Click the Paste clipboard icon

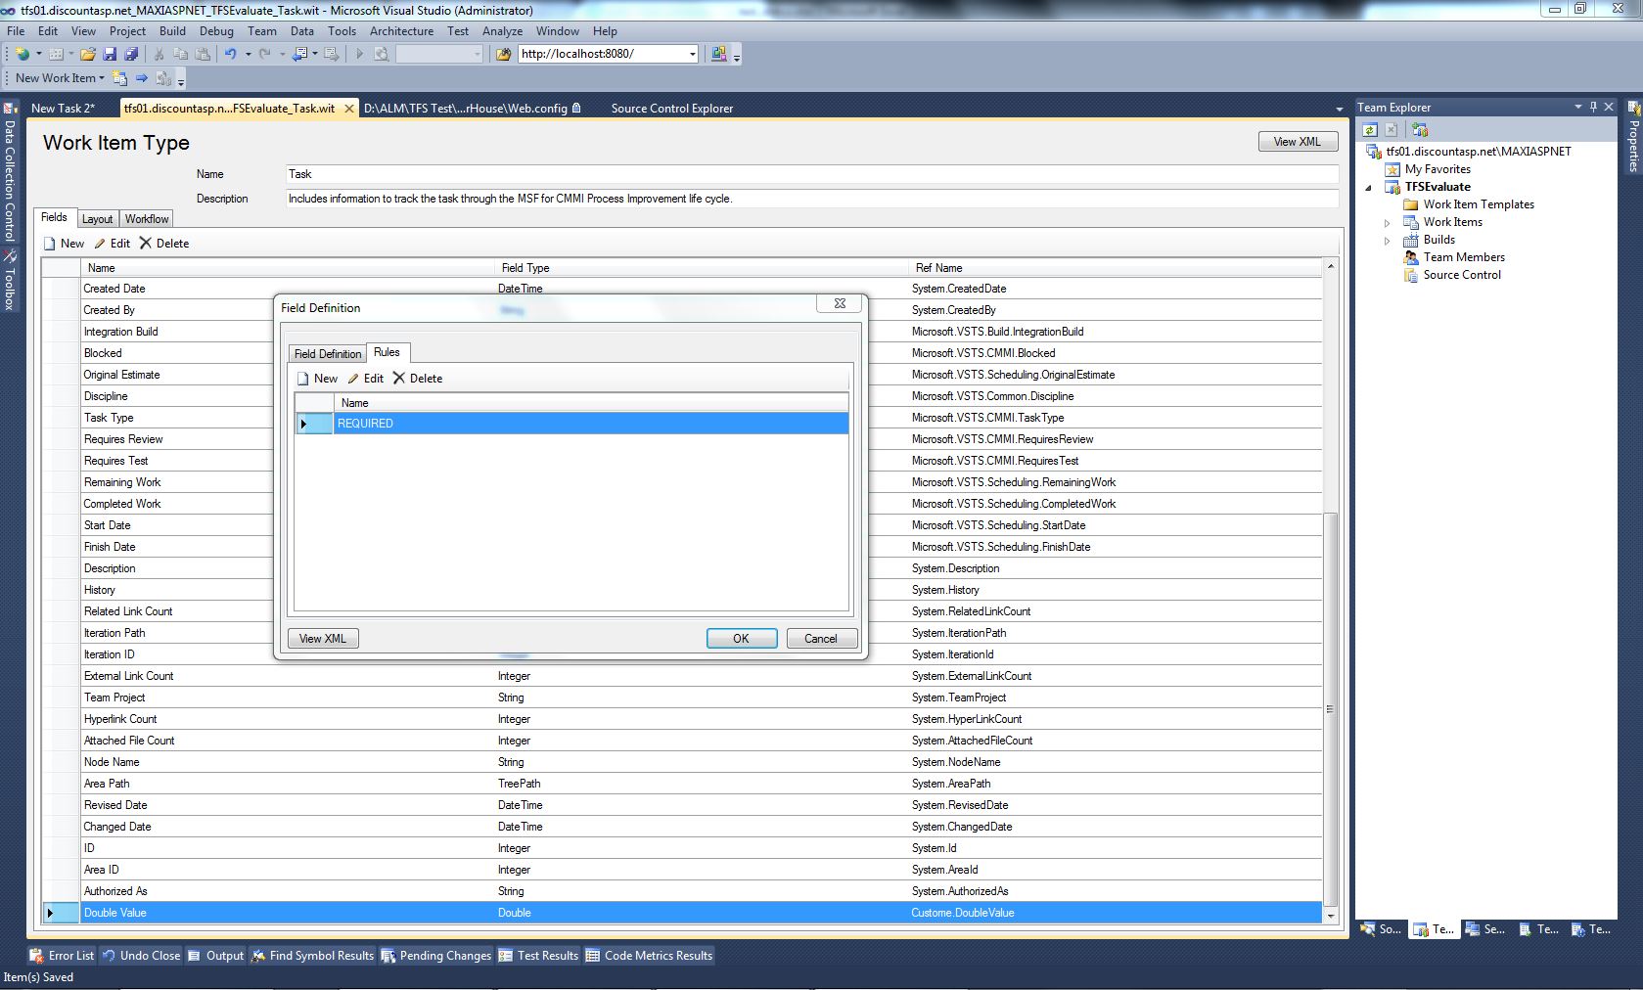click(x=201, y=54)
